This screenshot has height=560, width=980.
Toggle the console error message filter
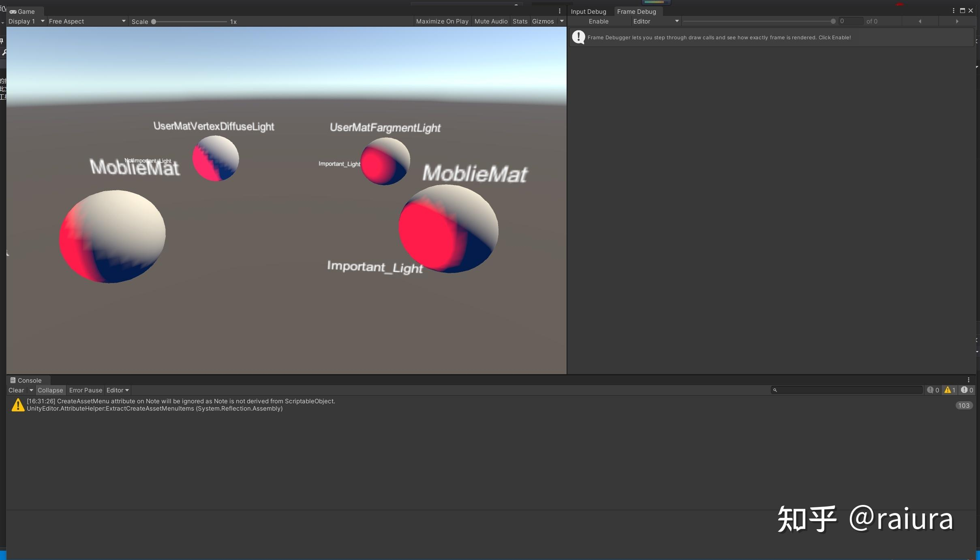tap(967, 390)
